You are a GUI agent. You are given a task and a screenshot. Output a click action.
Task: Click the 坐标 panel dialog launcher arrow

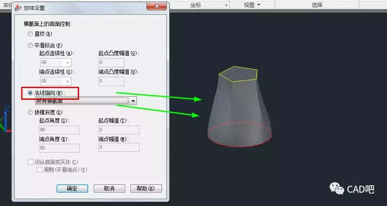(226, 5)
